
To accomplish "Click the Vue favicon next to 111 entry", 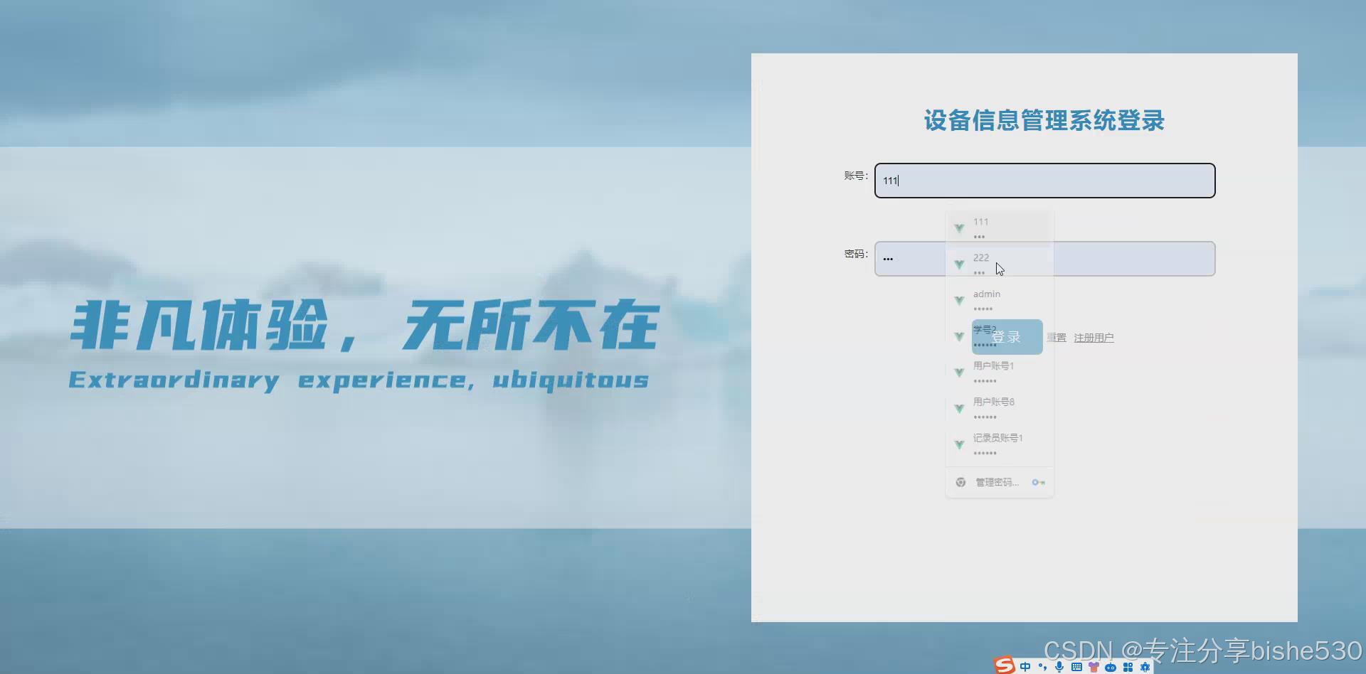I will (x=959, y=228).
